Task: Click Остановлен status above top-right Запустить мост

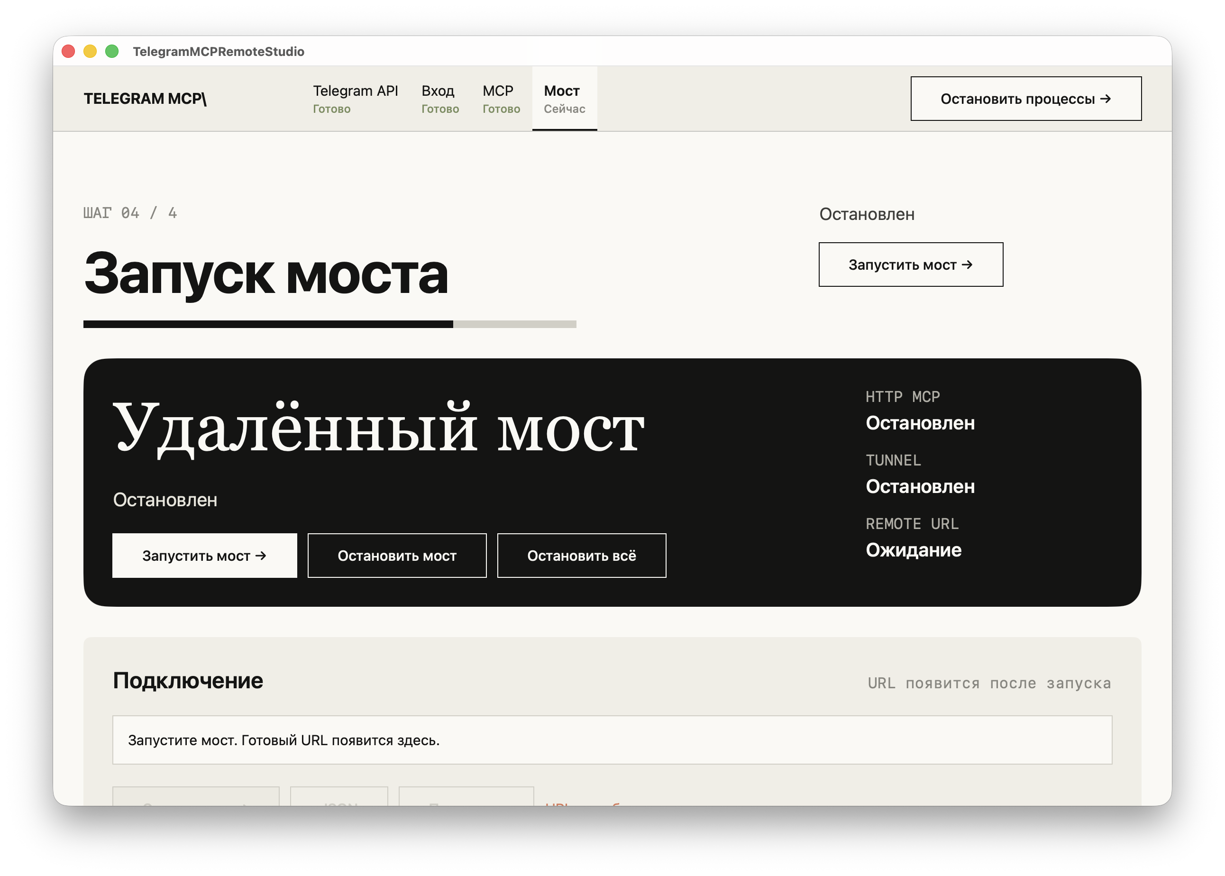Action: tap(867, 214)
